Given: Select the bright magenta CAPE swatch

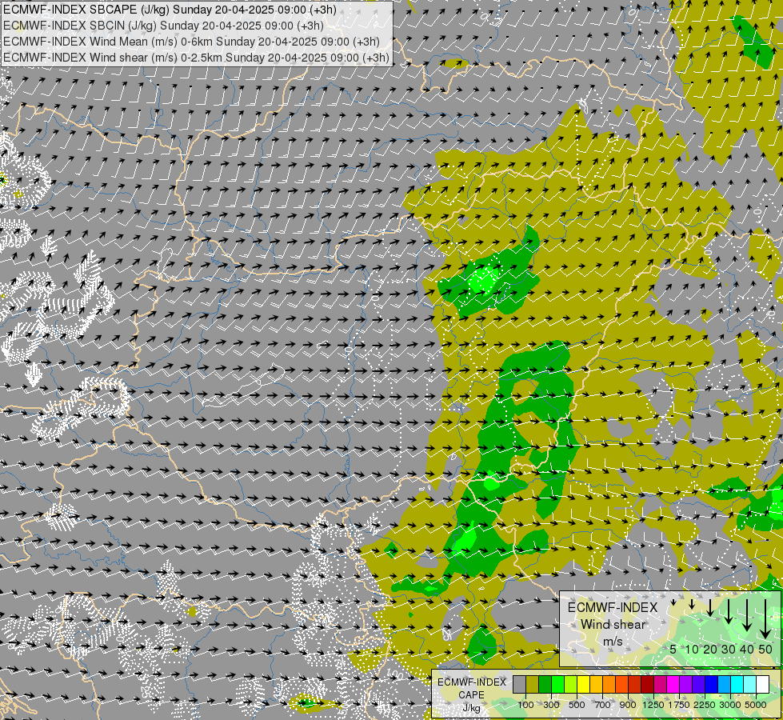Looking at the screenshot, I should pos(673,684).
